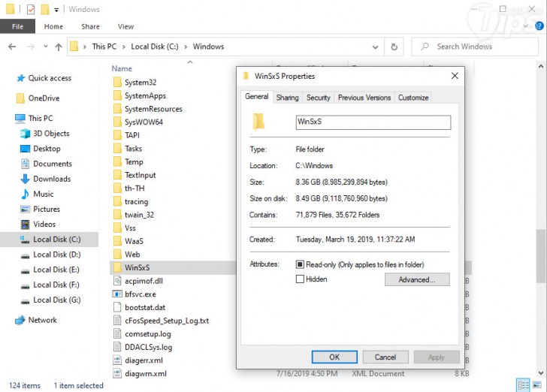Screen dimensions: 547x392
Task: Open the View ribbon tab
Action: pos(125,26)
